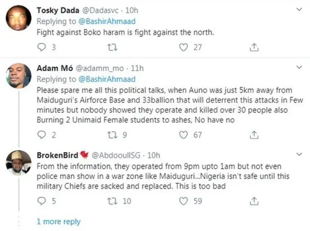
Task: Expand the "1 more reply" thread
Action: 59,222
